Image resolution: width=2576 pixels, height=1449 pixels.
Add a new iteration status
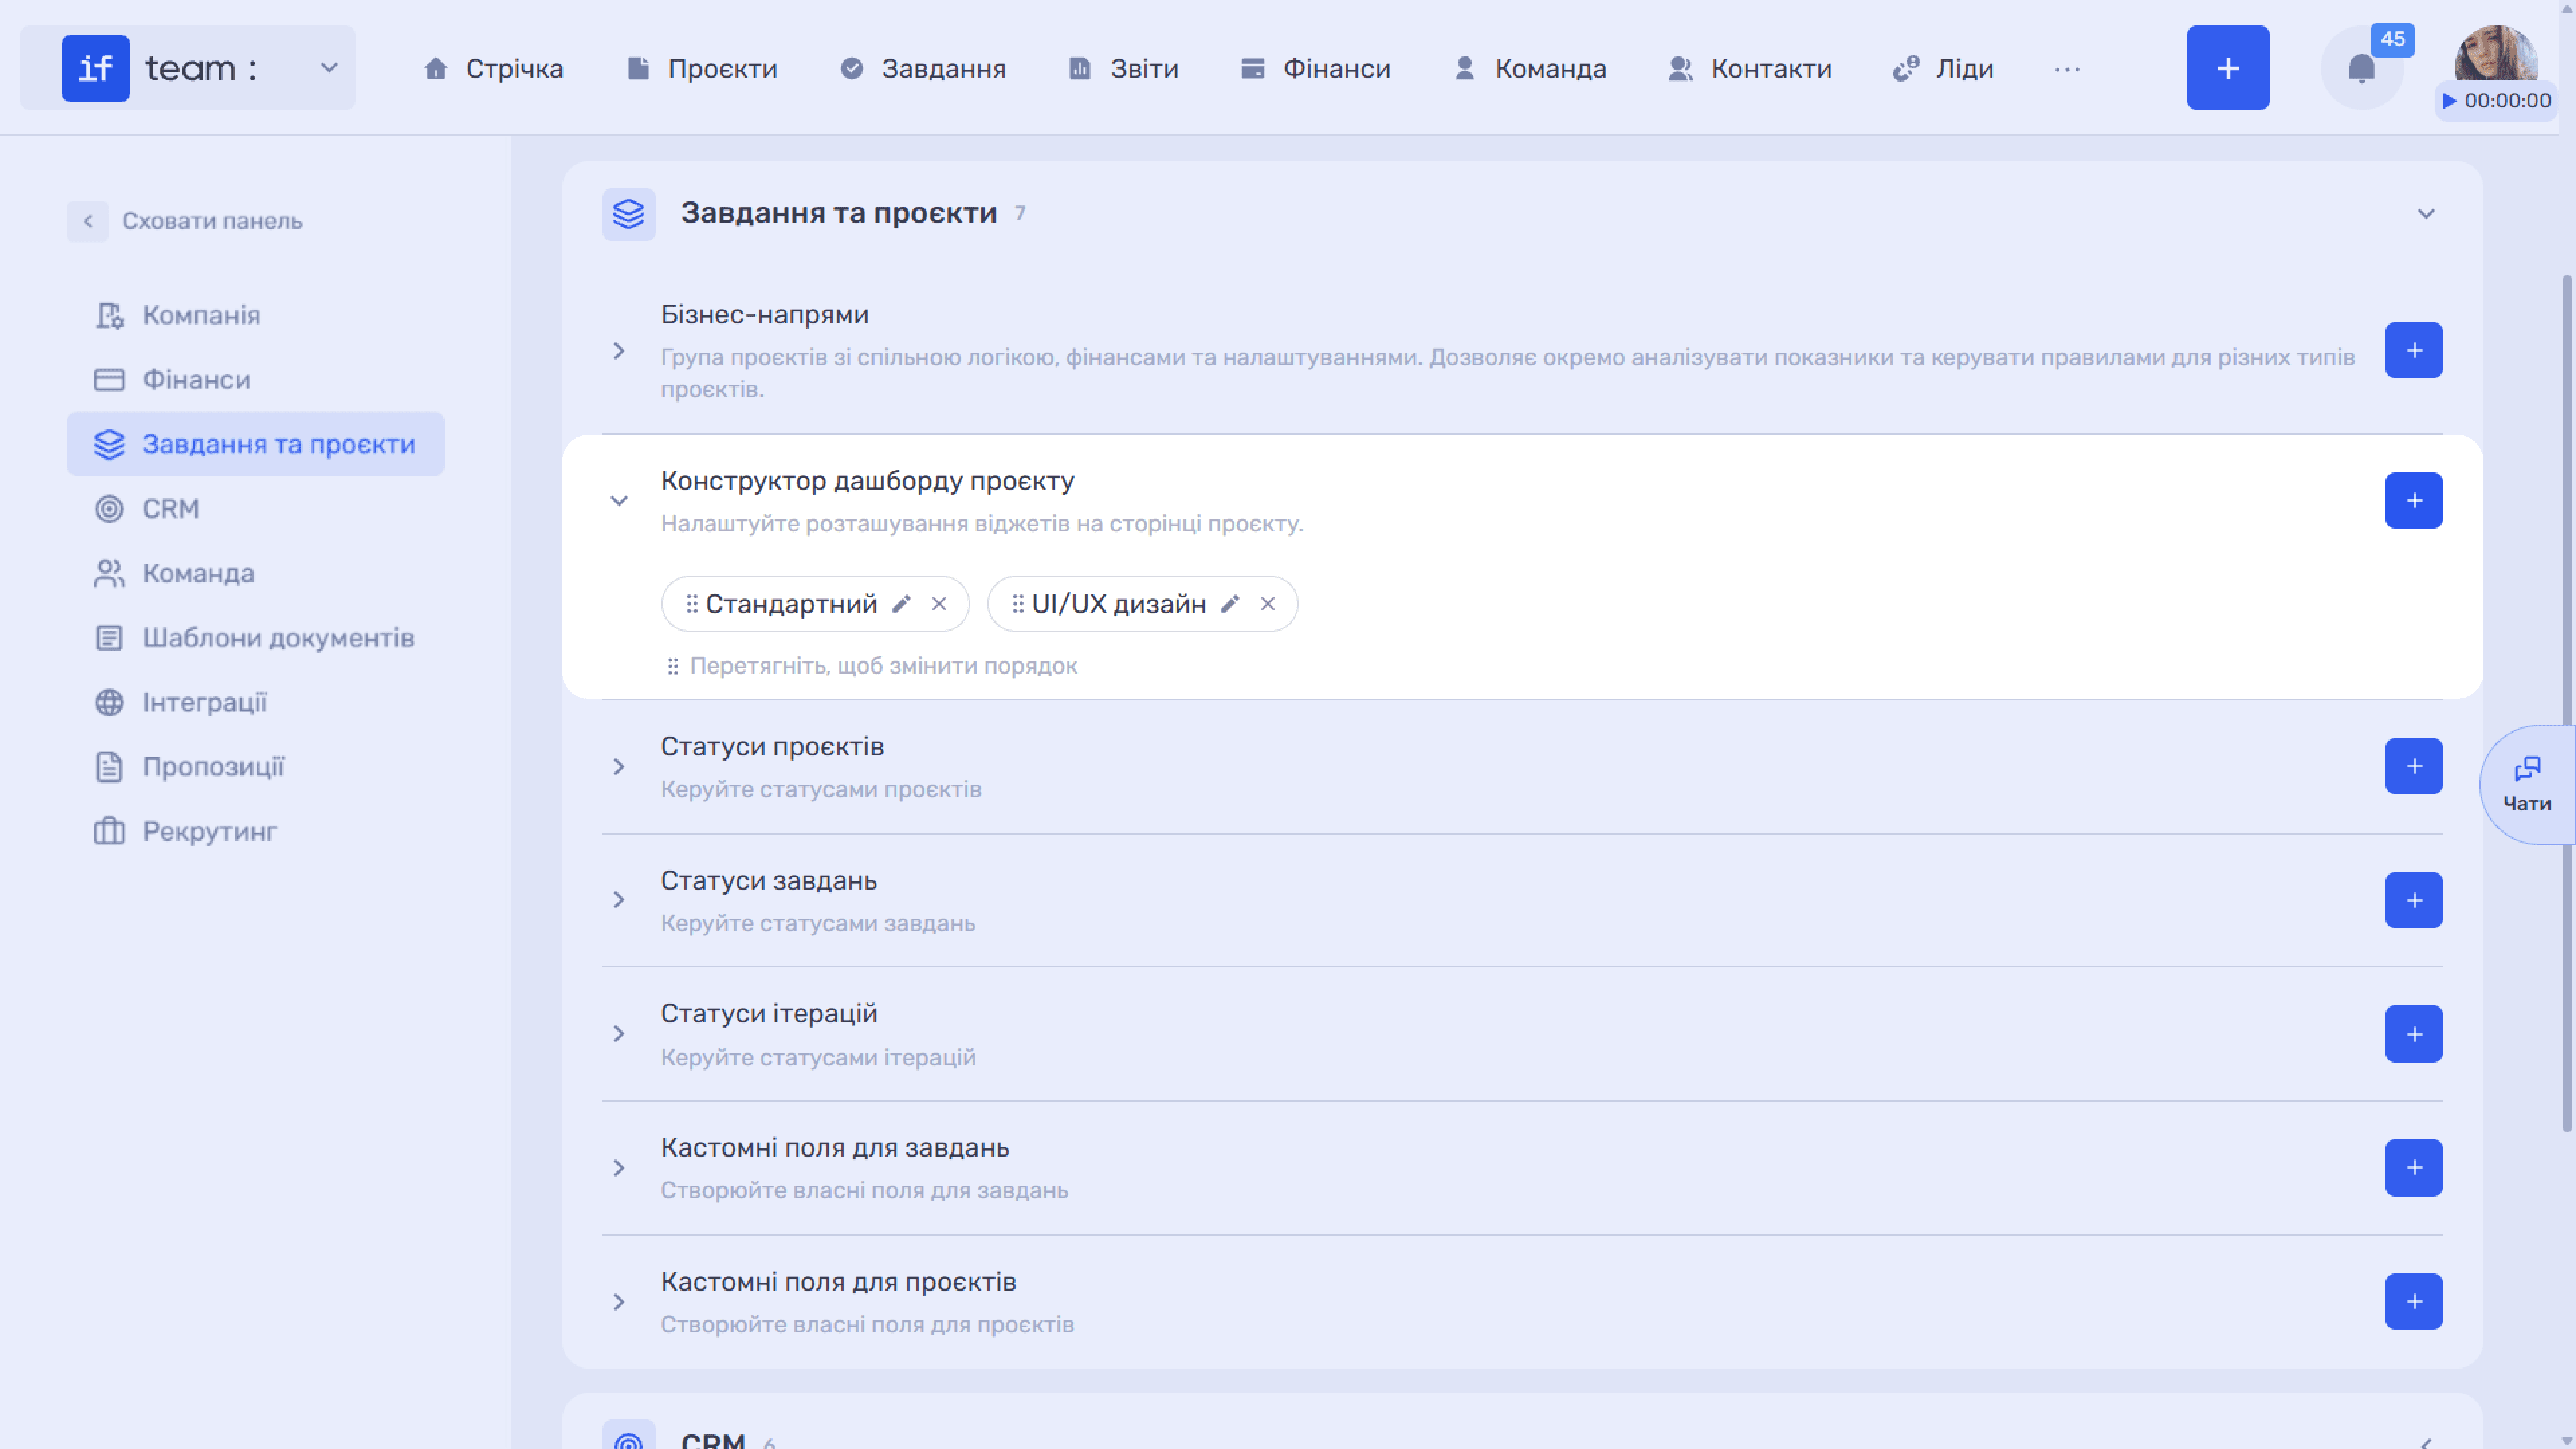(x=2413, y=1034)
